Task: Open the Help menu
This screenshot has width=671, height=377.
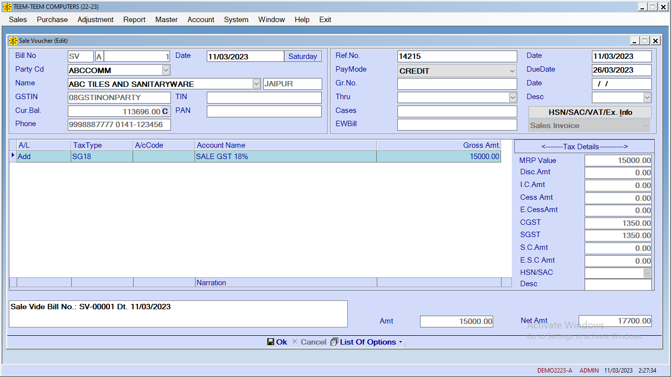Action: coord(302,20)
